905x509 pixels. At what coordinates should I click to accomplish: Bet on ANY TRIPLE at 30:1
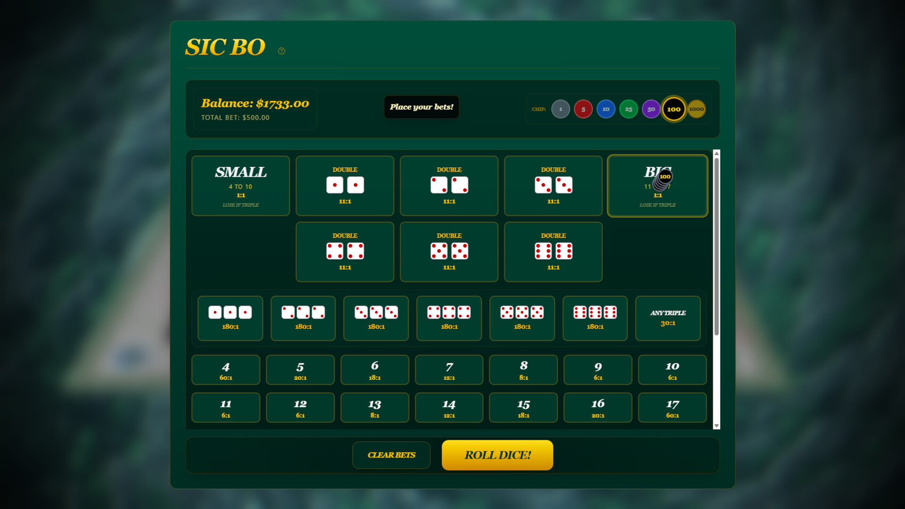[668, 318]
